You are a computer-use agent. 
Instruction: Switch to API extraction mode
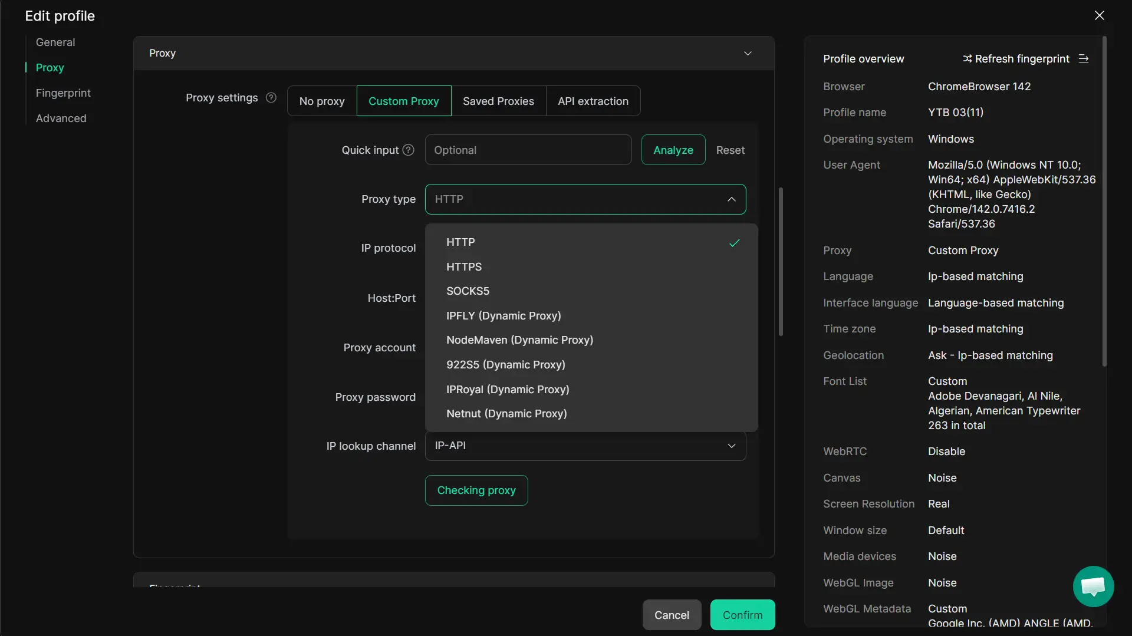click(x=593, y=101)
